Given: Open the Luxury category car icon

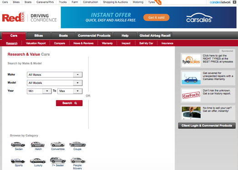Looking at the screenshot, I should click(x=38, y=160).
